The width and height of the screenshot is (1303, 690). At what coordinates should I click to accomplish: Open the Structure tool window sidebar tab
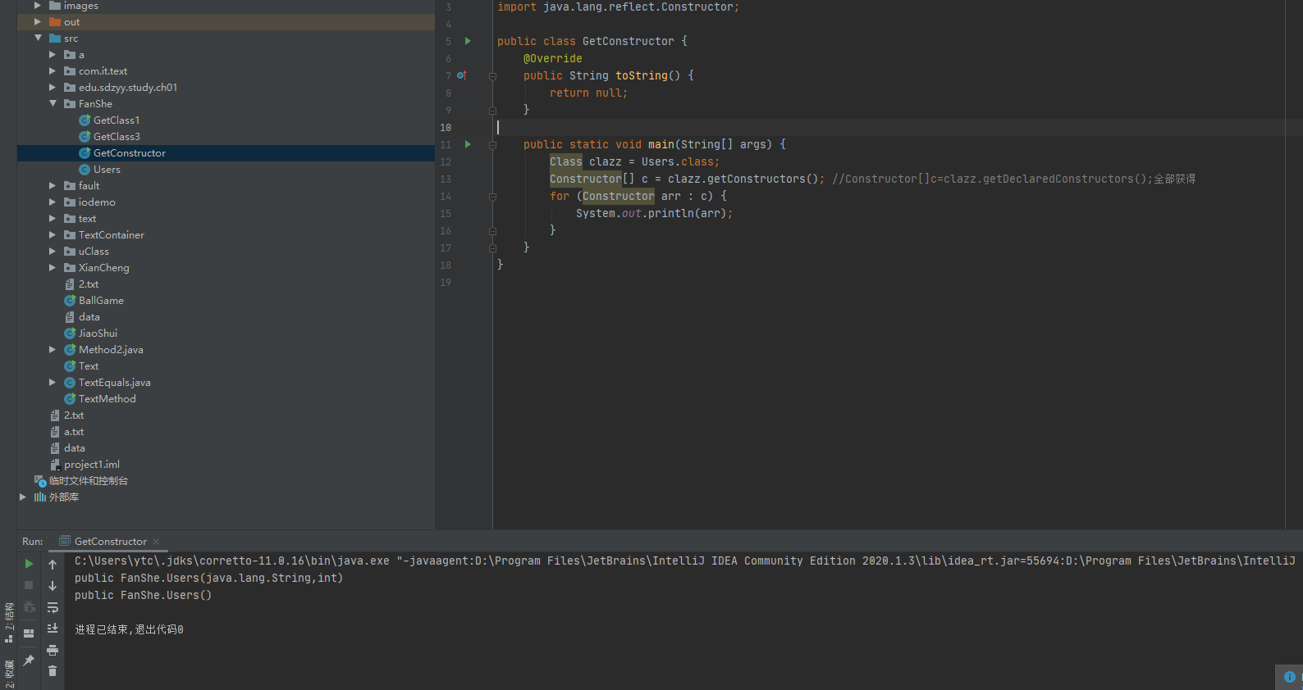[9, 623]
